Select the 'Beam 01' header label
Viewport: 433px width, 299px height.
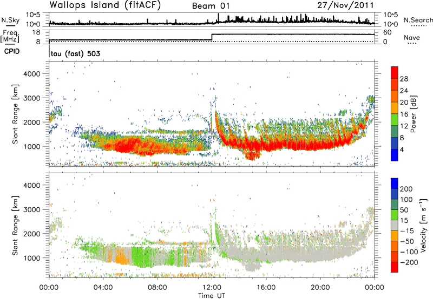click(x=211, y=6)
